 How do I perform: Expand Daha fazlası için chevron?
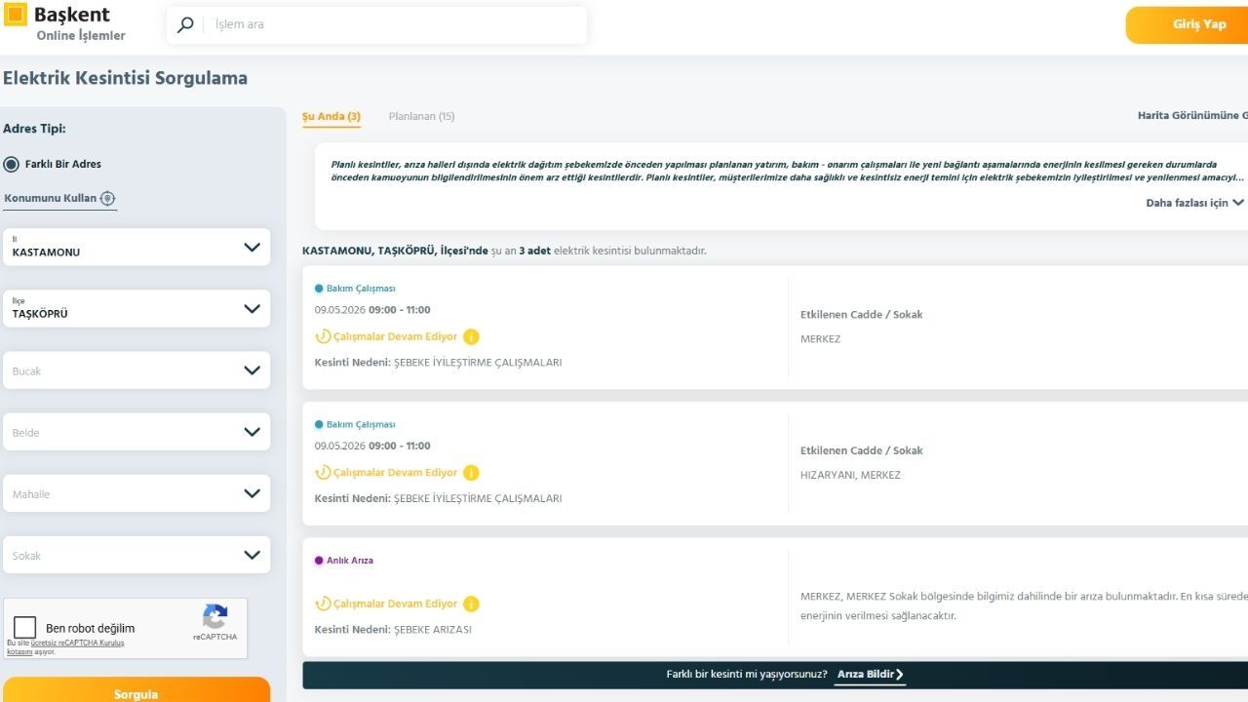1238,203
